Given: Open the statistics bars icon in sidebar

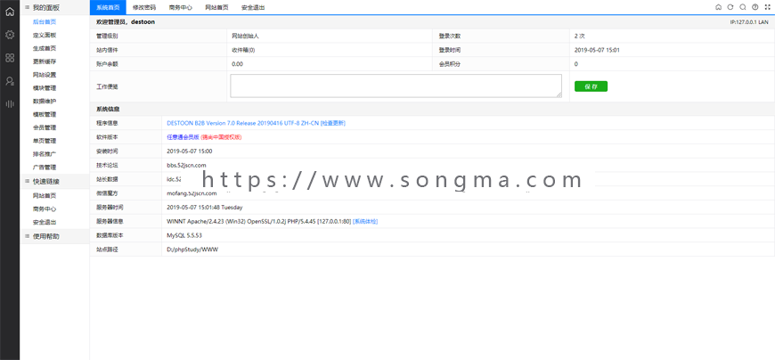Looking at the screenshot, I should point(10,104).
